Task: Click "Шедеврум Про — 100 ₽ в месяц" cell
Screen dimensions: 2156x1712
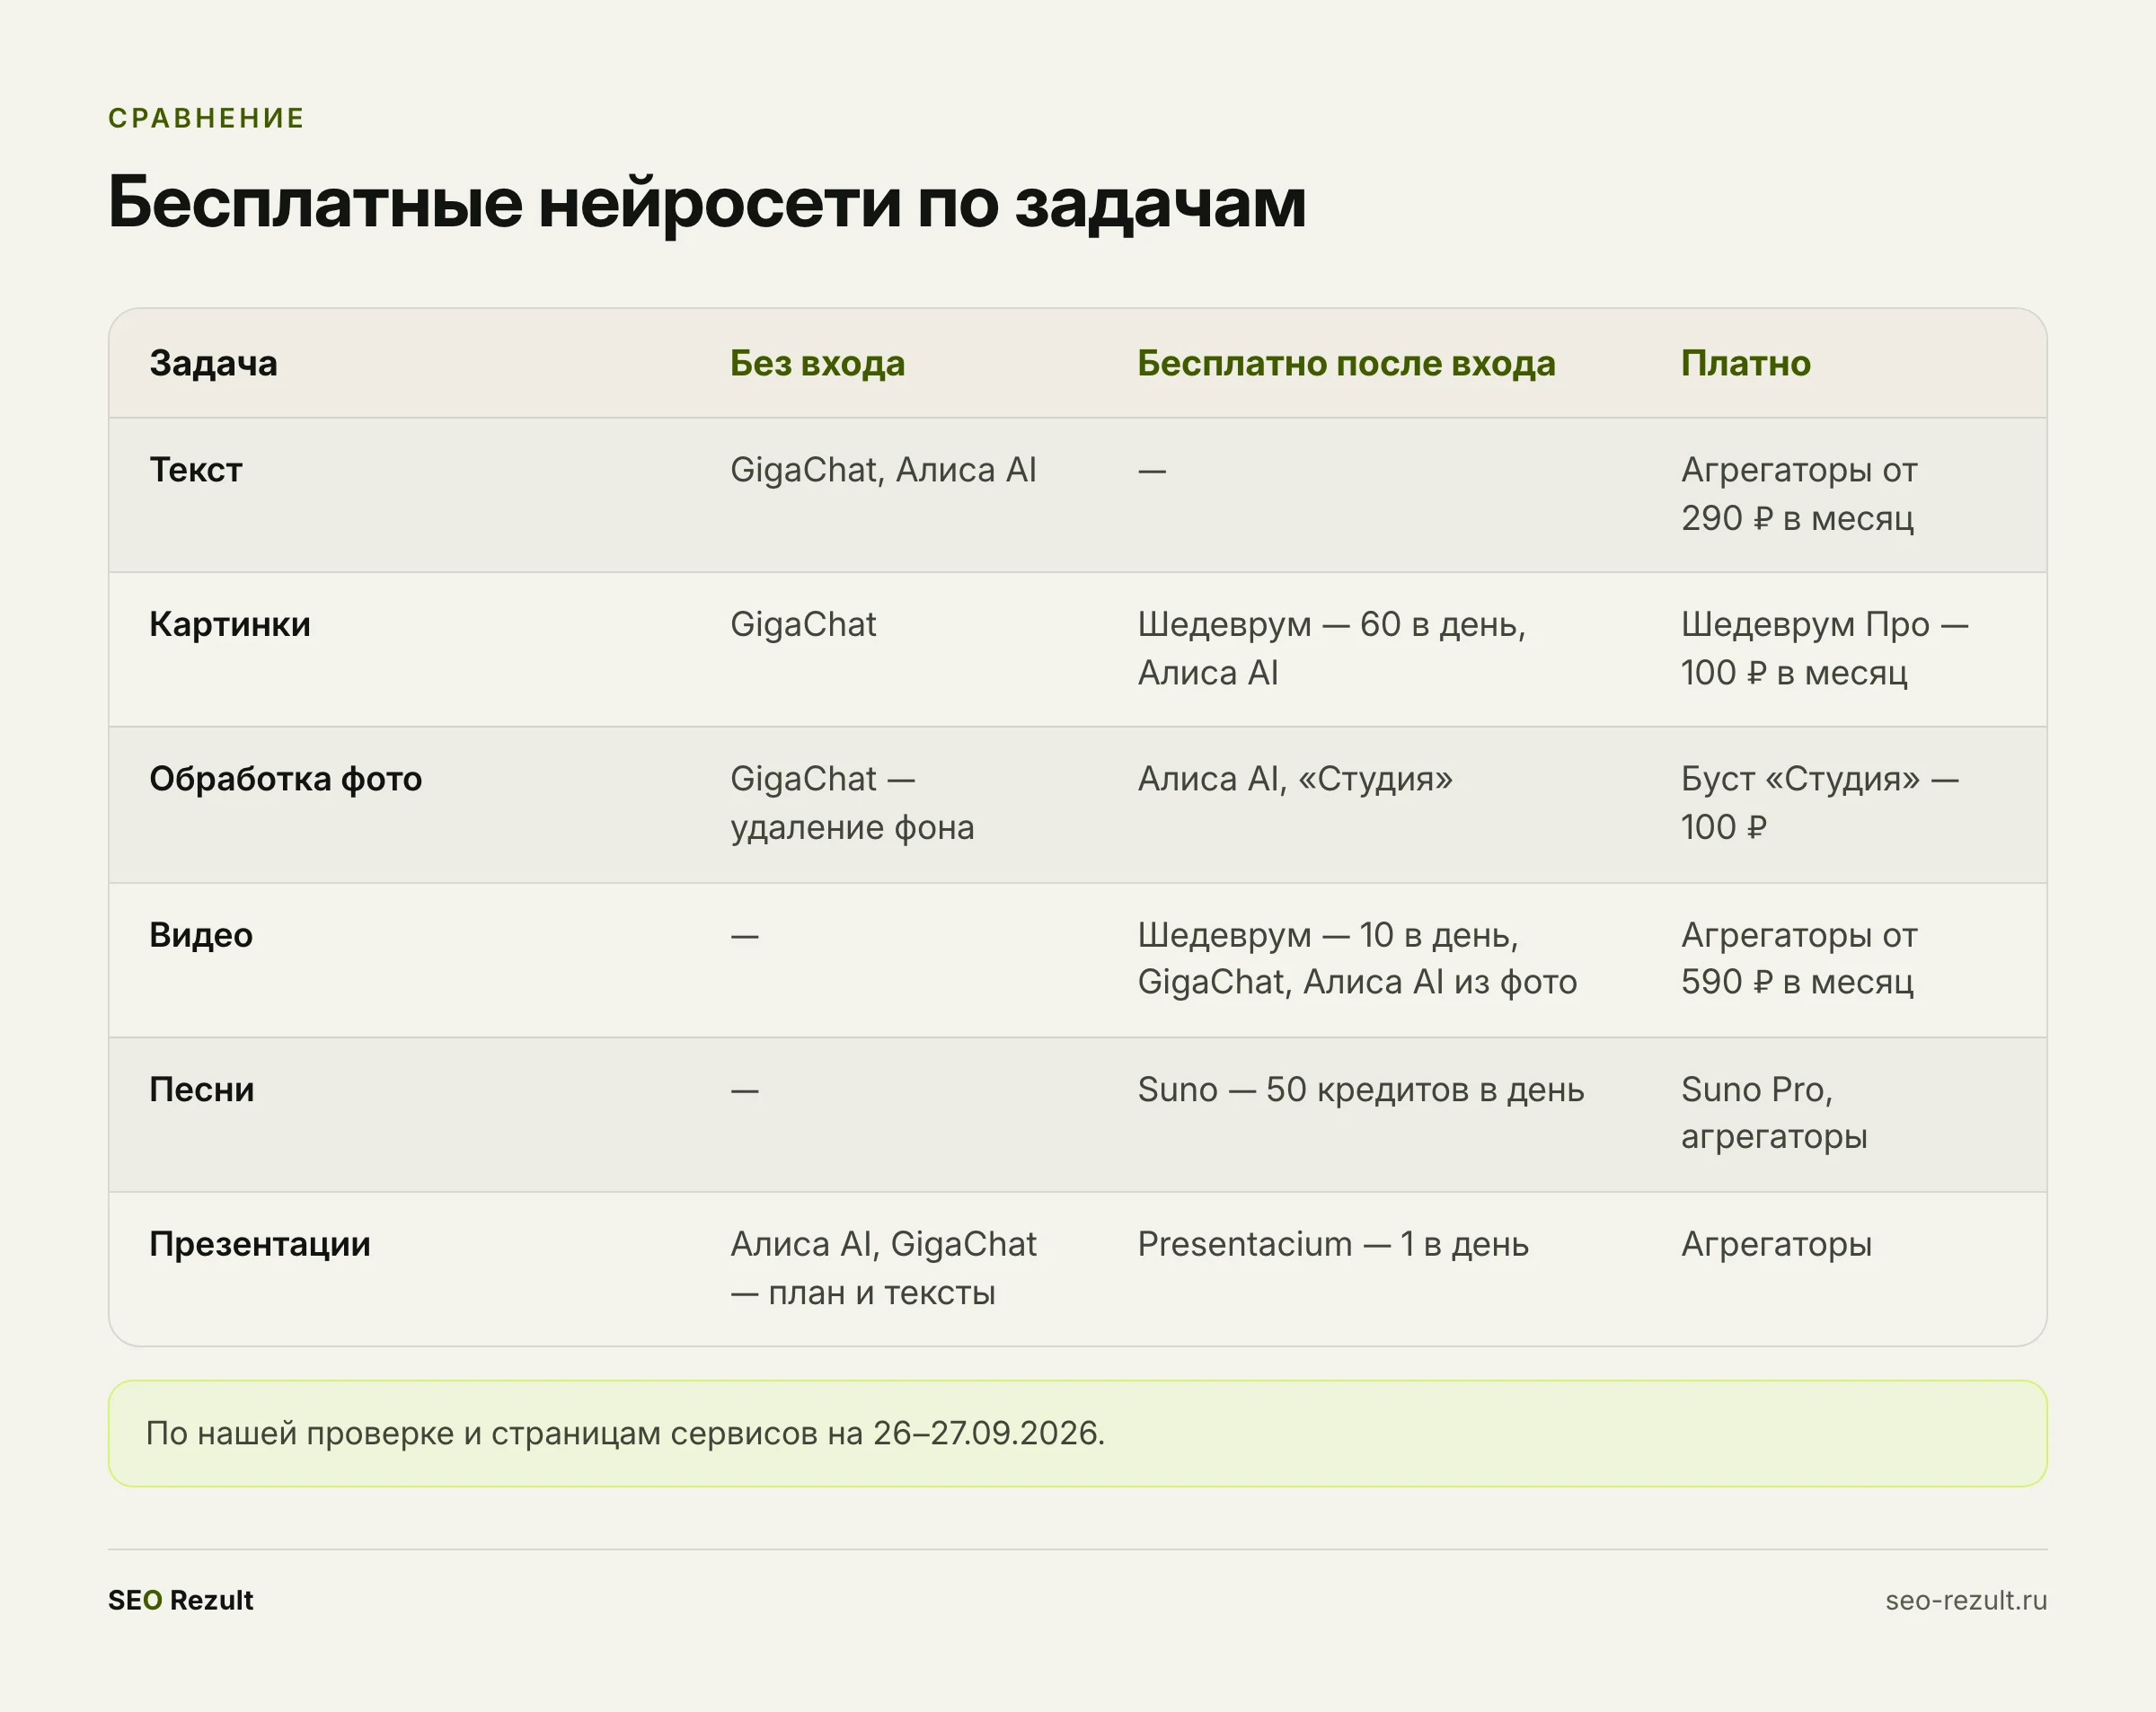Action: [x=1824, y=648]
